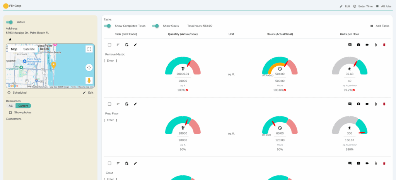Image resolution: width=396 pixels, height=180 pixels.
Task: Switch the map to Satellite view
Action: coord(29,49)
